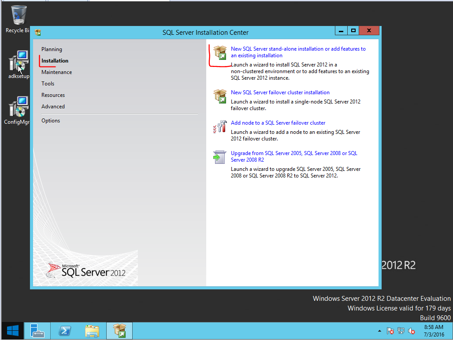Open the Windows Start button
This screenshot has width=453, height=340.
tap(12, 331)
